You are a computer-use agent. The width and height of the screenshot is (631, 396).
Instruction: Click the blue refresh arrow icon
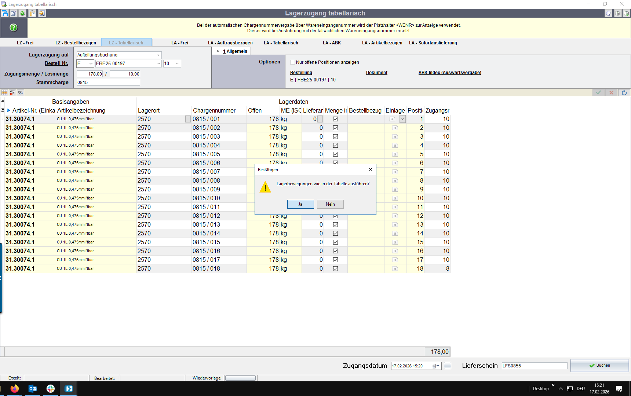click(x=624, y=93)
